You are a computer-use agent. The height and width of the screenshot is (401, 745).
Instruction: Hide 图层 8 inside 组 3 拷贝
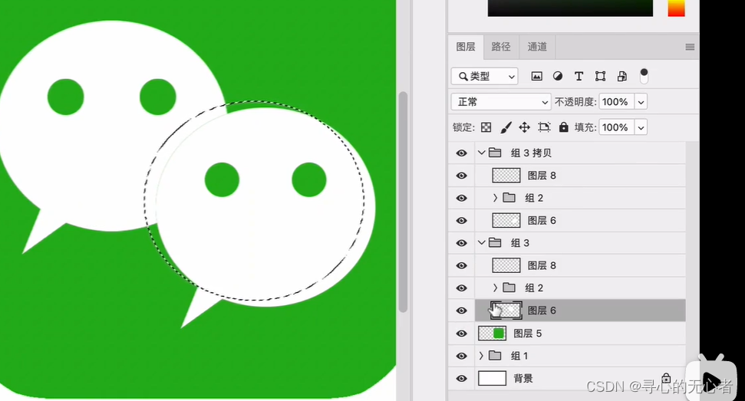coord(461,176)
